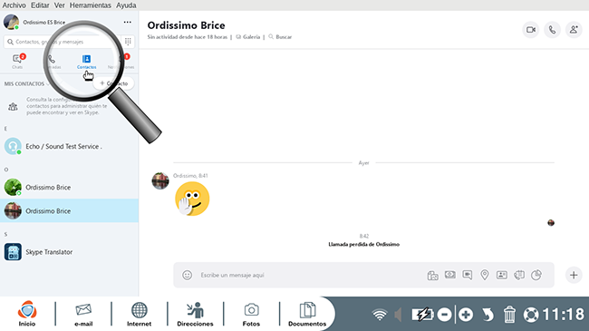Screen dimensions: 589x331
Task: Open Documentos in the bottom dock
Action: [x=307, y=314]
